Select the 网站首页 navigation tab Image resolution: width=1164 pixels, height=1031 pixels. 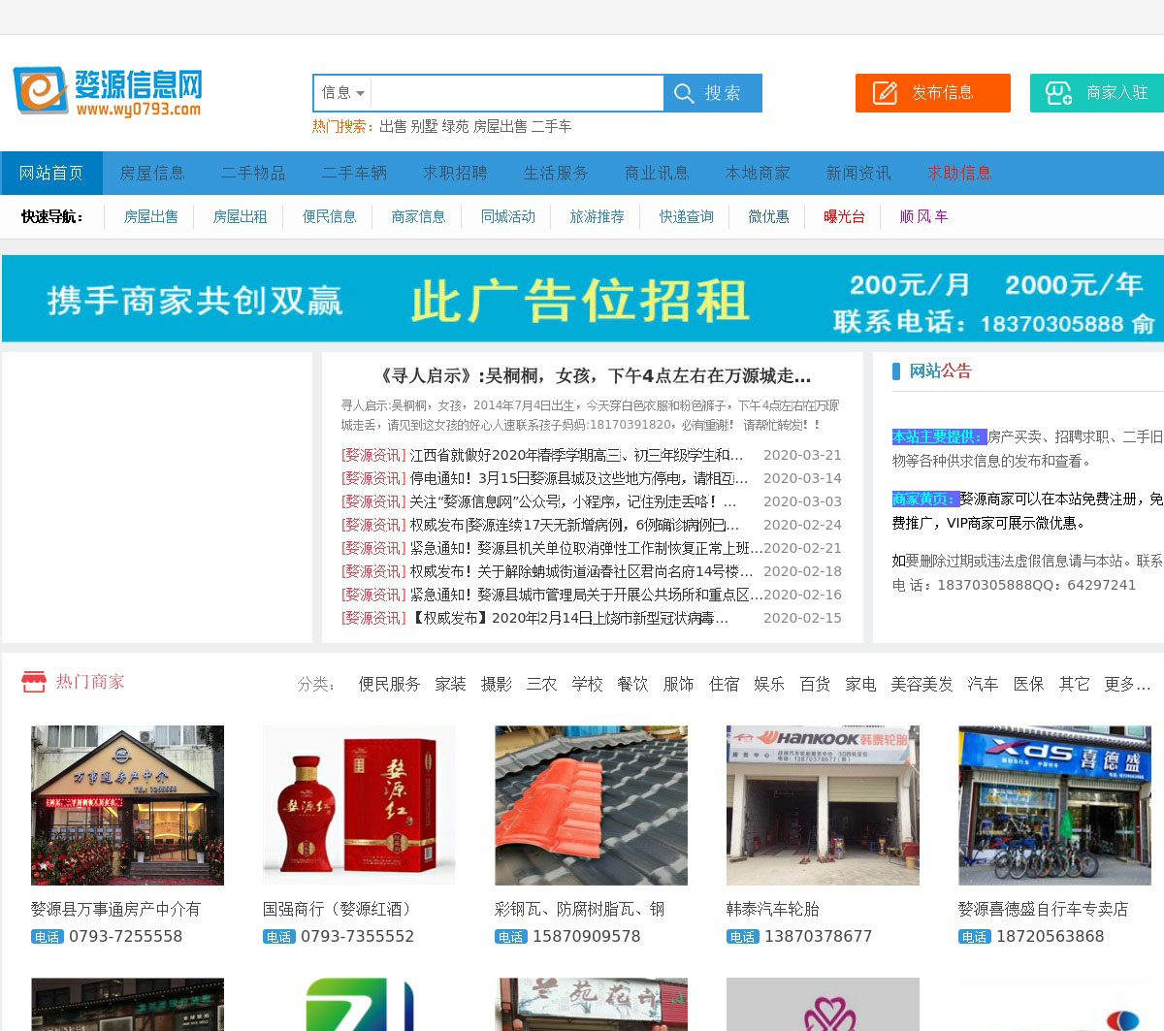pos(51,173)
